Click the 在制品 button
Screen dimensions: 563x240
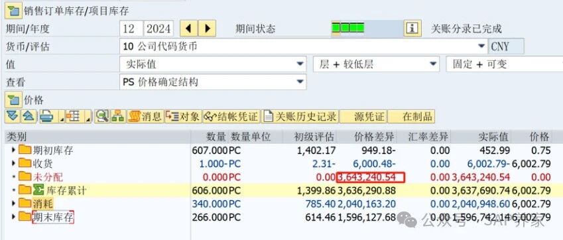411,116
